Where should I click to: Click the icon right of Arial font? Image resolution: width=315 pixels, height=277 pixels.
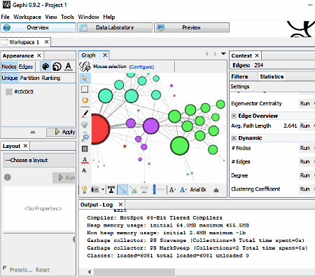click(216, 190)
